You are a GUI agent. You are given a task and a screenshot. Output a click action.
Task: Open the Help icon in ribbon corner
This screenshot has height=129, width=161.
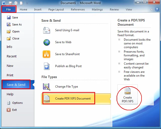[x=157, y=9]
